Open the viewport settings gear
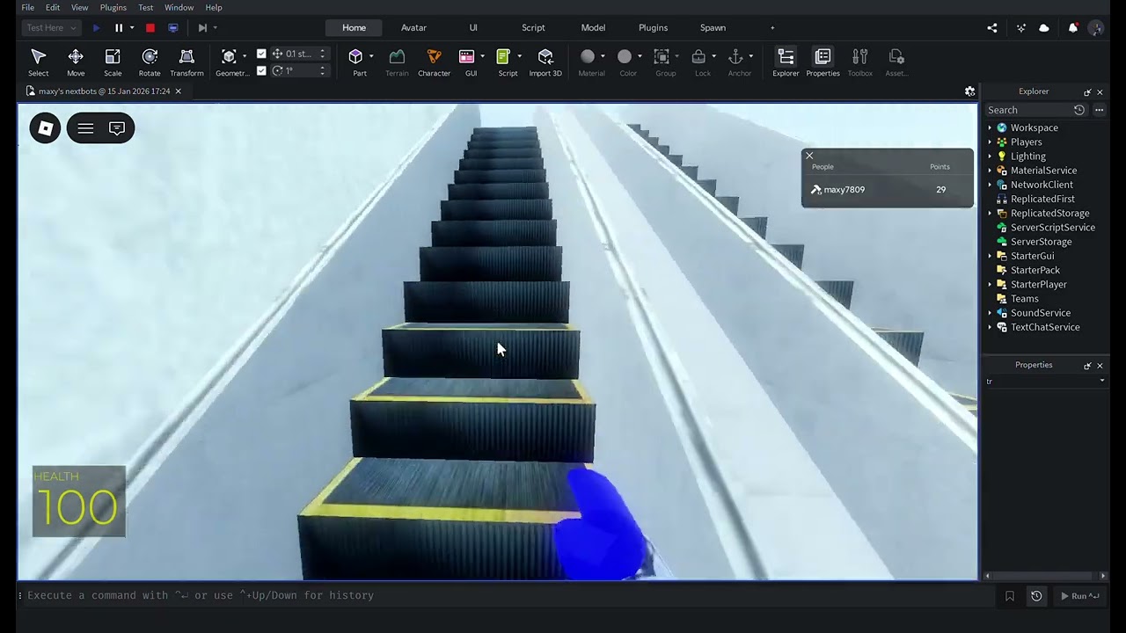 pos(969,91)
